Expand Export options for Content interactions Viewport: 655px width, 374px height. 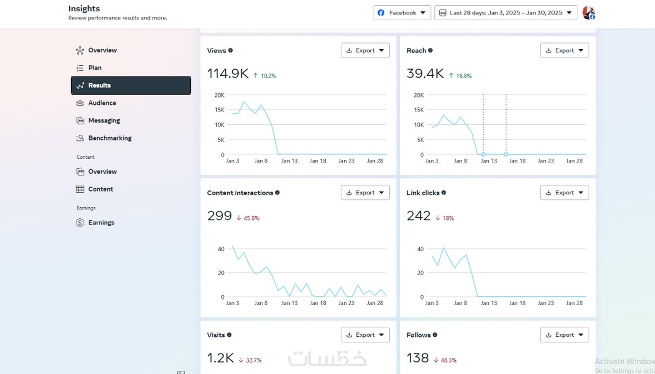pos(365,193)
